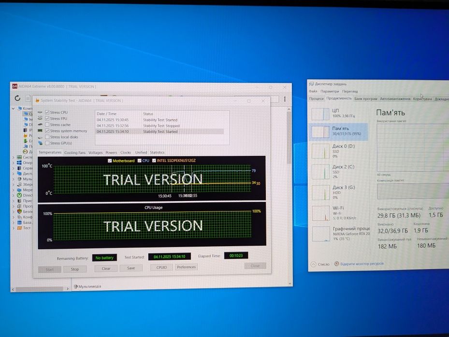Viewport: 449px width, 337px height.
Task: Click the Database cylinder tree icon
Action: (x=19, y=222)
